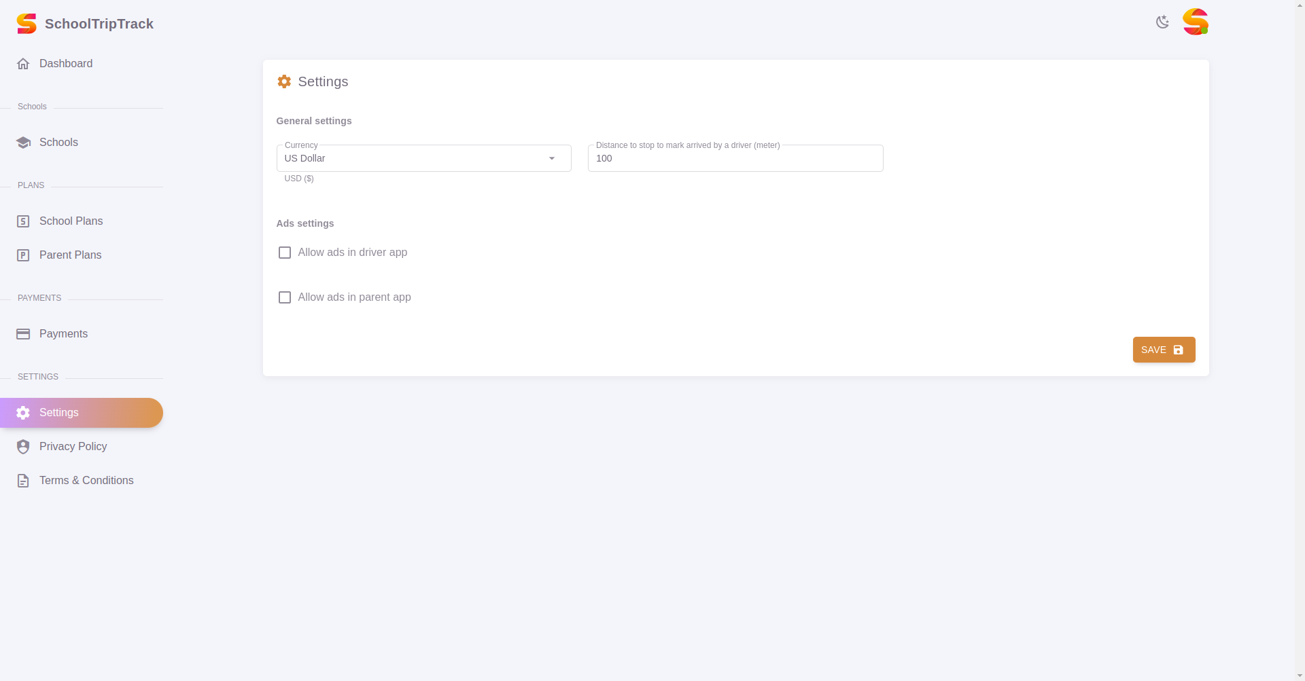Click the School Plans icon

click(23, 221)
